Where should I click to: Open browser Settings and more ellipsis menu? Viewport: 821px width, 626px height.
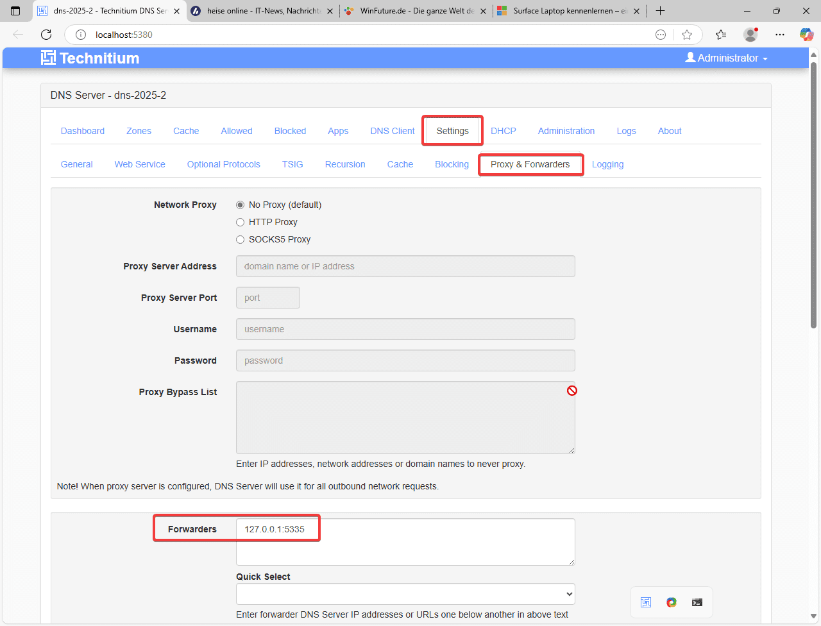click(x=779, y=35)
